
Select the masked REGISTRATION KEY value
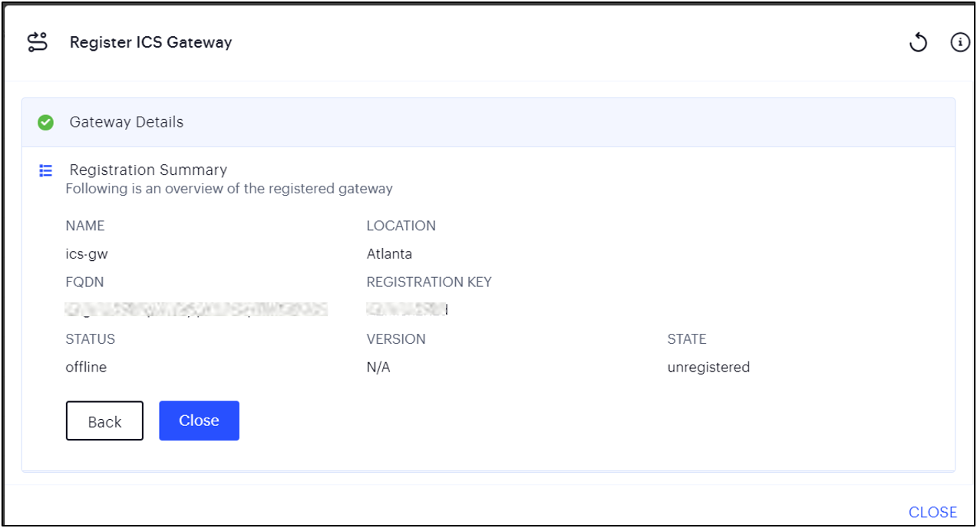tap(405, 310)
